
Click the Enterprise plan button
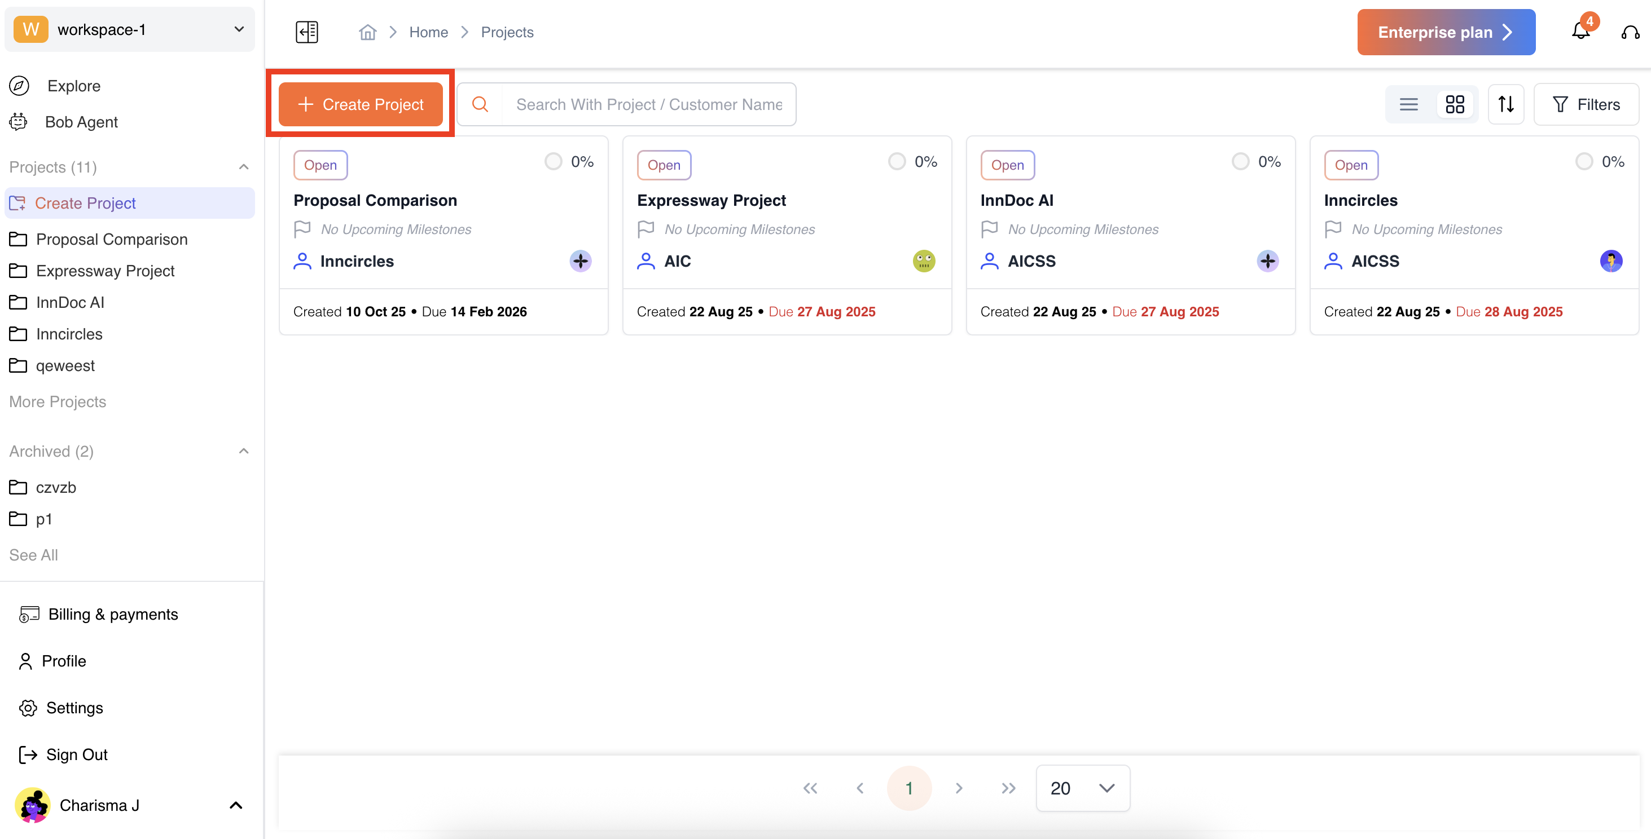point(1445,32)
